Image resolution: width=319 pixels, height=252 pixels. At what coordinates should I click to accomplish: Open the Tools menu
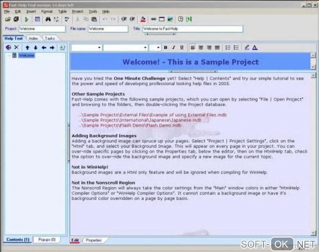click(x=93, y=11)
